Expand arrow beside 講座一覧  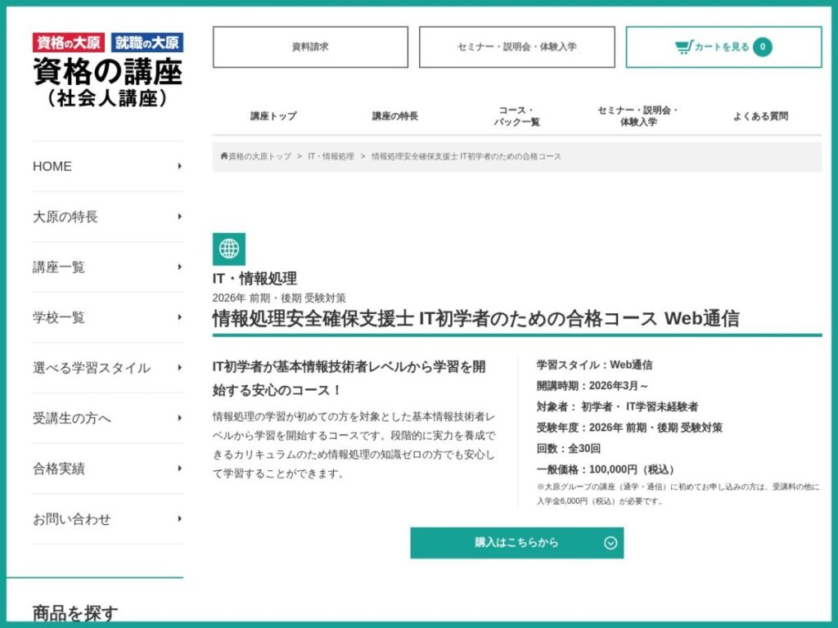[179, 267]
